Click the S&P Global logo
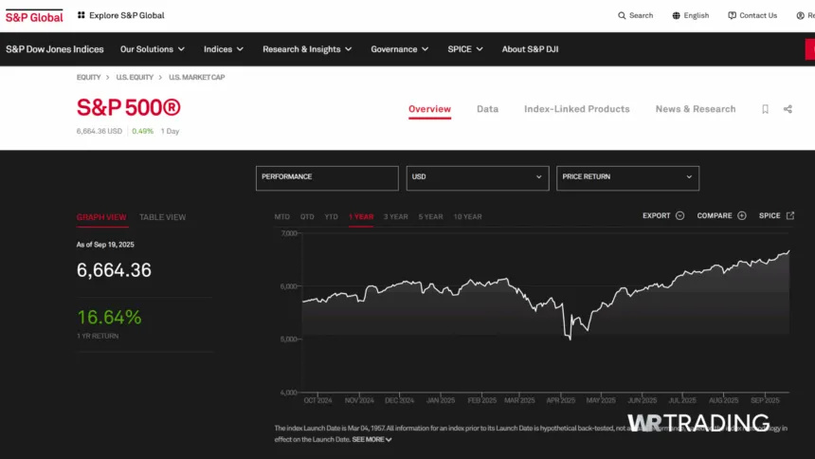 34,16
